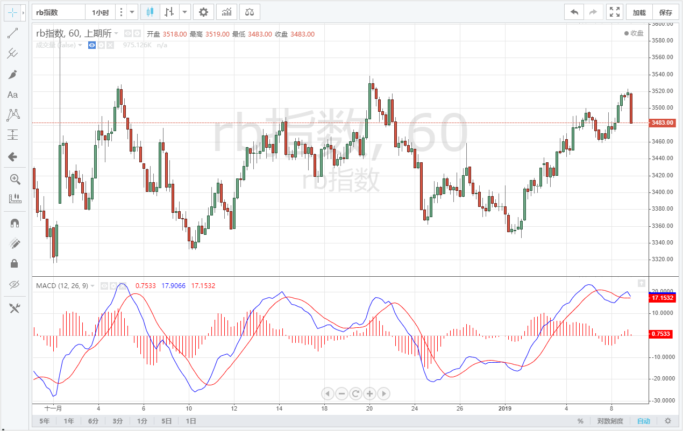The height and width of the screenshot is (431, 683).
Task: Click the 17.1532 MACD axis label
Action: point(661,297)
